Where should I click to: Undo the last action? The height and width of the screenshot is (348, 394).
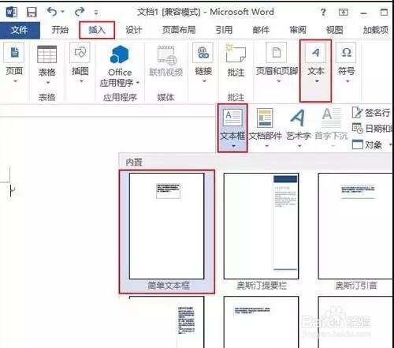click(x=52, y=12)
